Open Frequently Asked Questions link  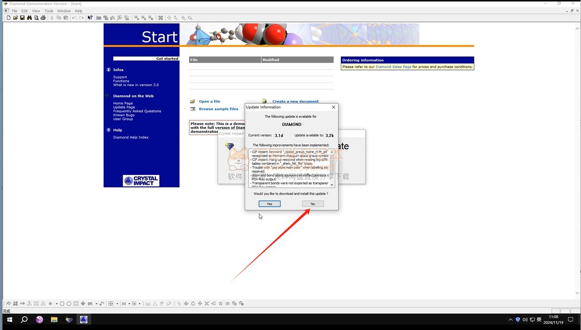pyautogui.click(x=137, y=111)
